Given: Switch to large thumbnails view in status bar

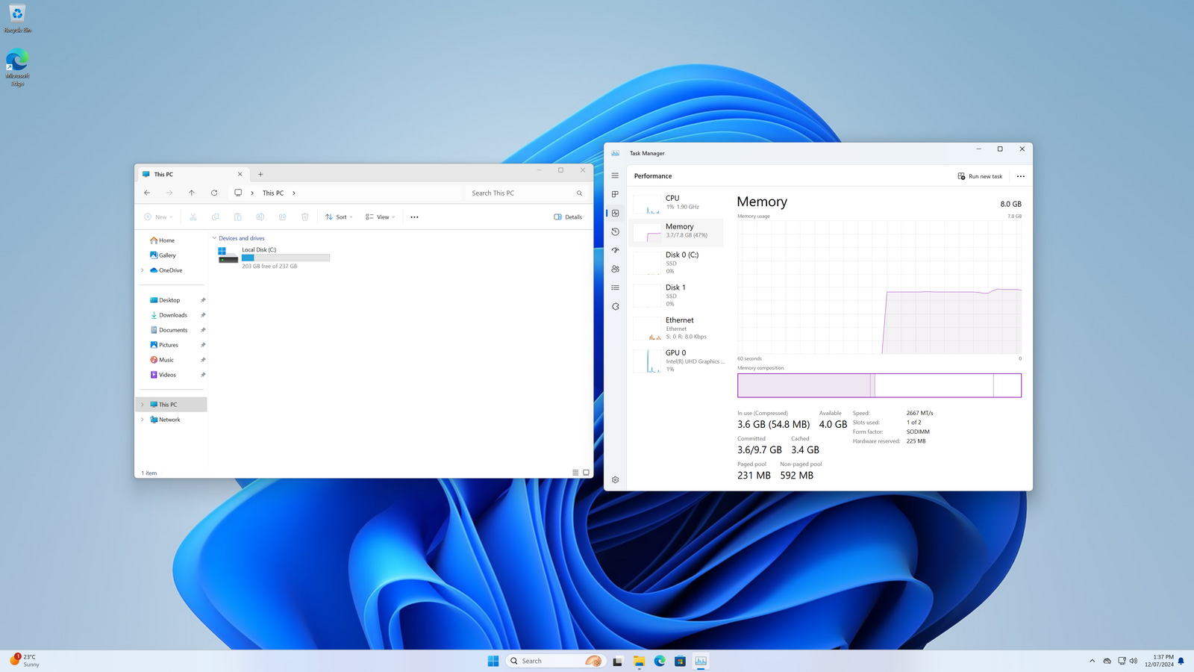Looking at the screenshot, I should pyautogui.click(x=586, y=473).
